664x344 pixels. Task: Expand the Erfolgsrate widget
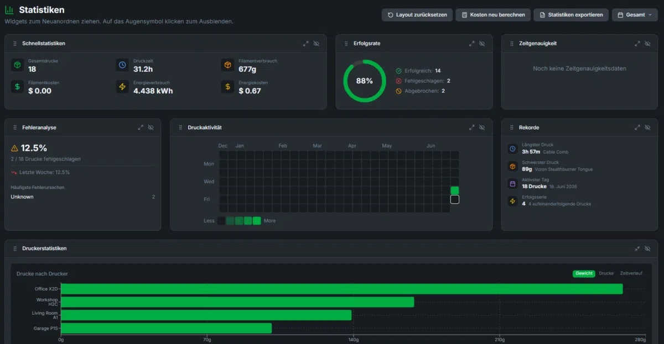[x=471, y=43]
